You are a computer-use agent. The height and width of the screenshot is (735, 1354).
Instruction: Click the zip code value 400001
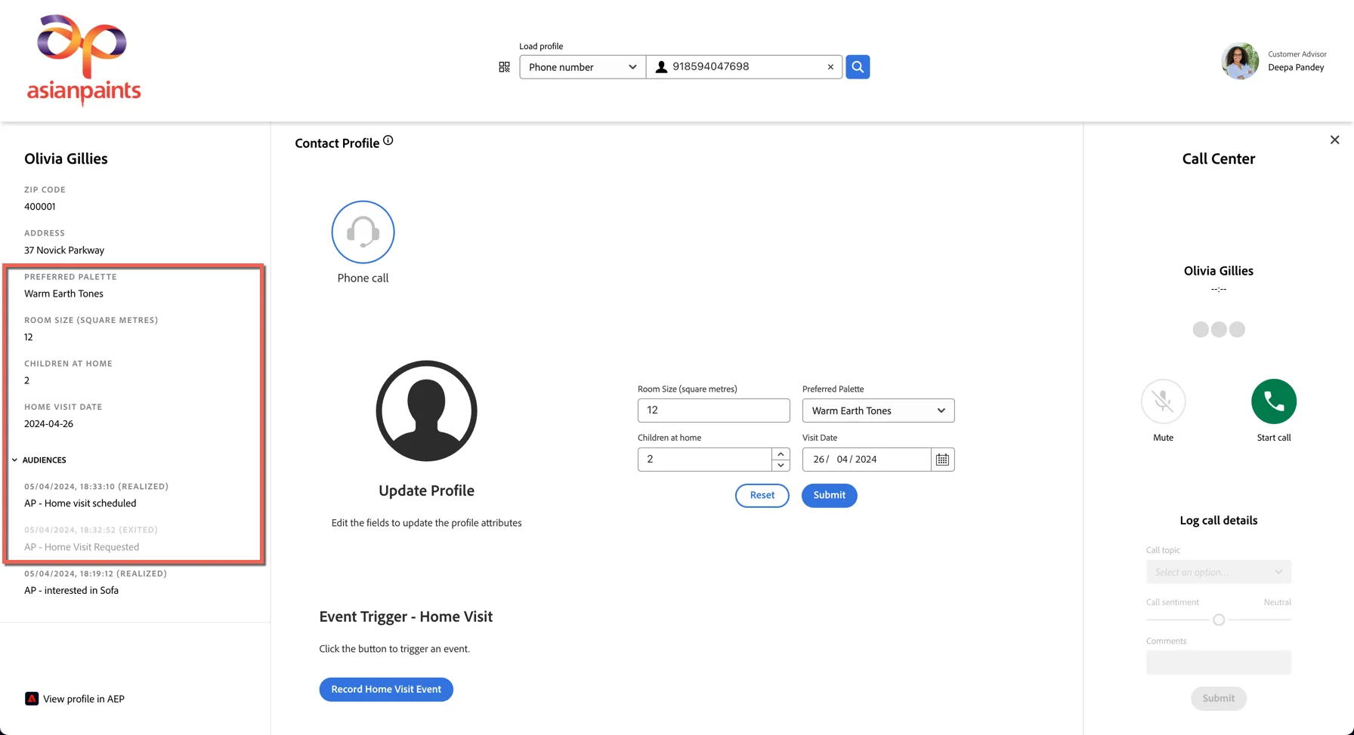[x=39, y=206]
